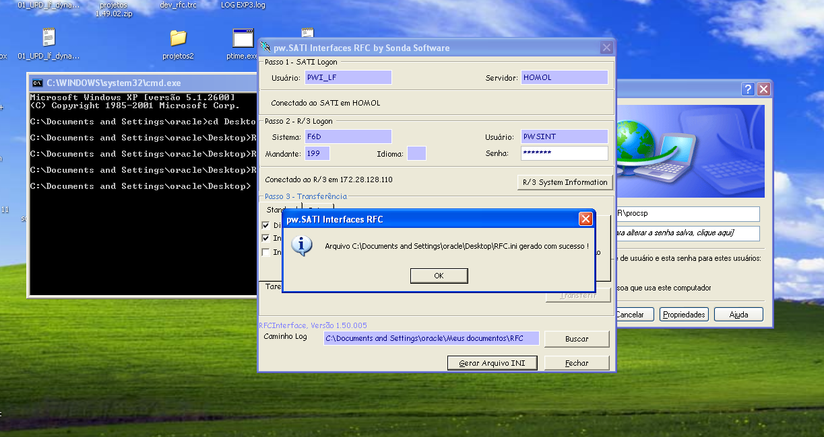Click the blue info icon in dialog

tap(301, 245)
